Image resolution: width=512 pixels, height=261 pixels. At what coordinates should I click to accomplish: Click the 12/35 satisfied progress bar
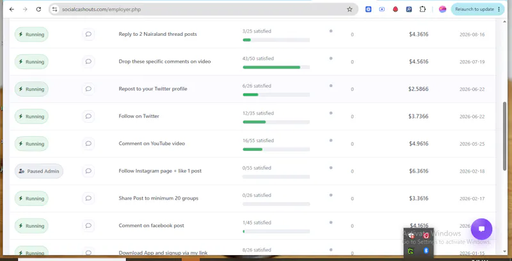(x=276, y=122)
